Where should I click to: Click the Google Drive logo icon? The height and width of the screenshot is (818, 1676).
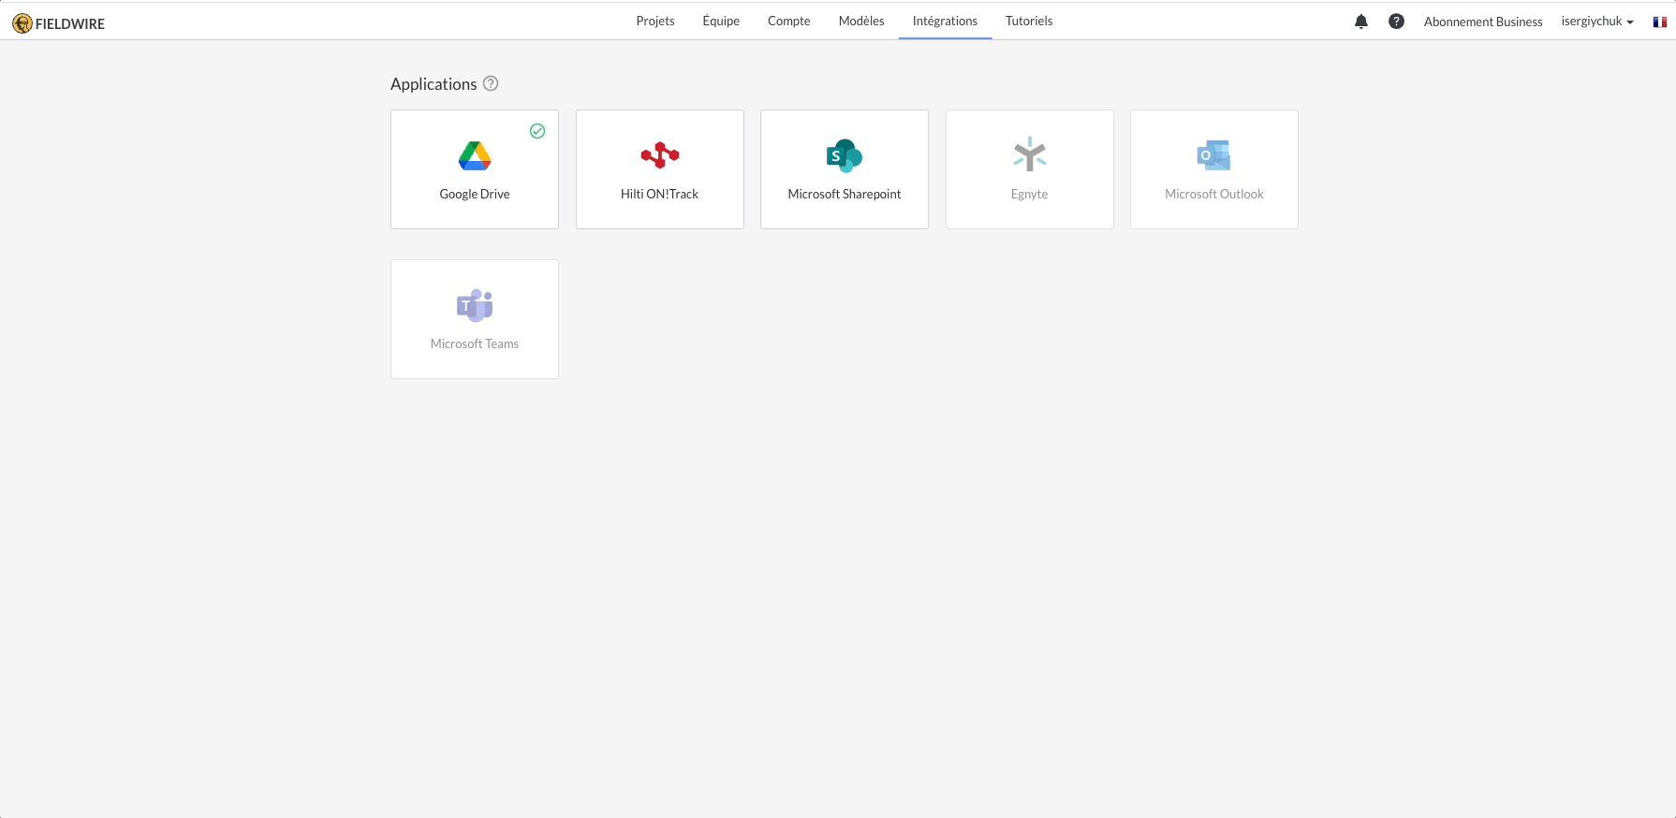(475, 155)
